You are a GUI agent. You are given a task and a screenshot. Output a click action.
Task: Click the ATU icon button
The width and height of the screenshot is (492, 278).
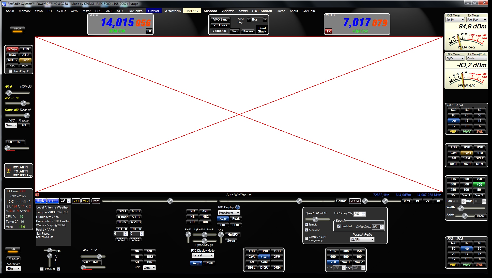(x=25, y=54)
